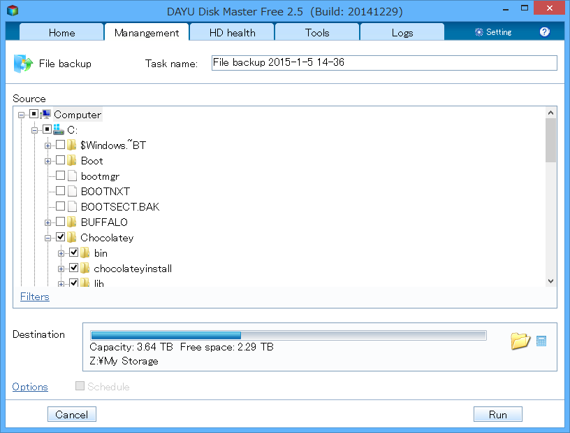Select the BUFFALO tree label
570x433 pixels.
104,222
